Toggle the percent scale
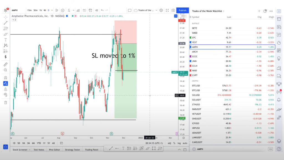 174,143
